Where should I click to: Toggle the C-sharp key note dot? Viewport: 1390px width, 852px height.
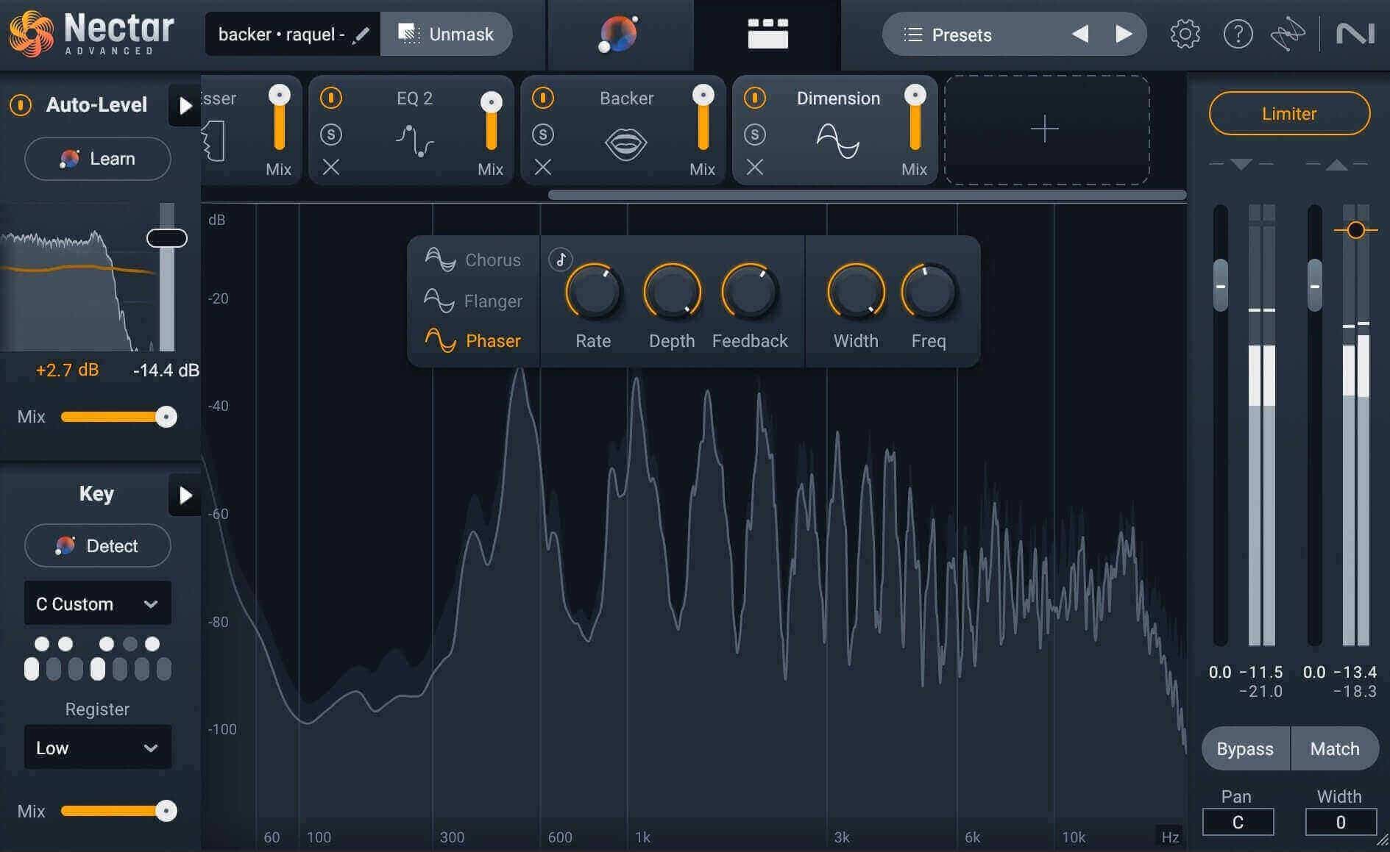[x=42, y=644]
